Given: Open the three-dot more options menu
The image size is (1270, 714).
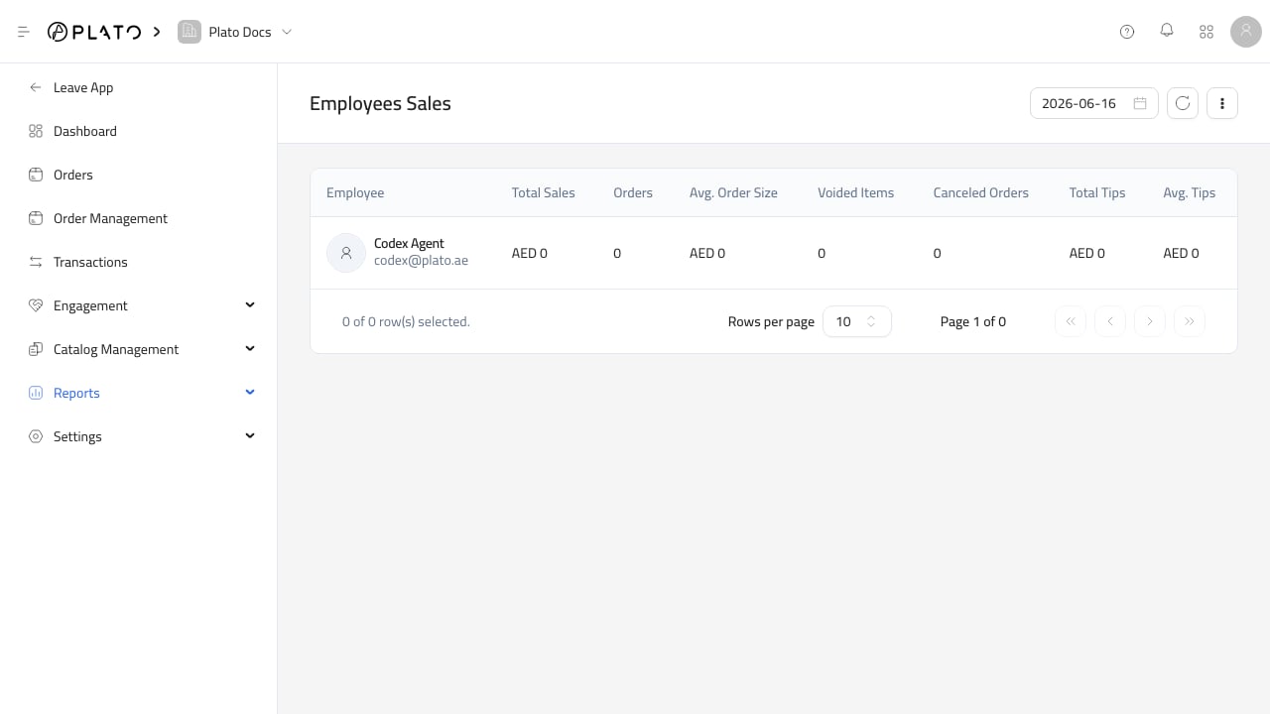Looking at the screenshot, I should click(1222, 103).
